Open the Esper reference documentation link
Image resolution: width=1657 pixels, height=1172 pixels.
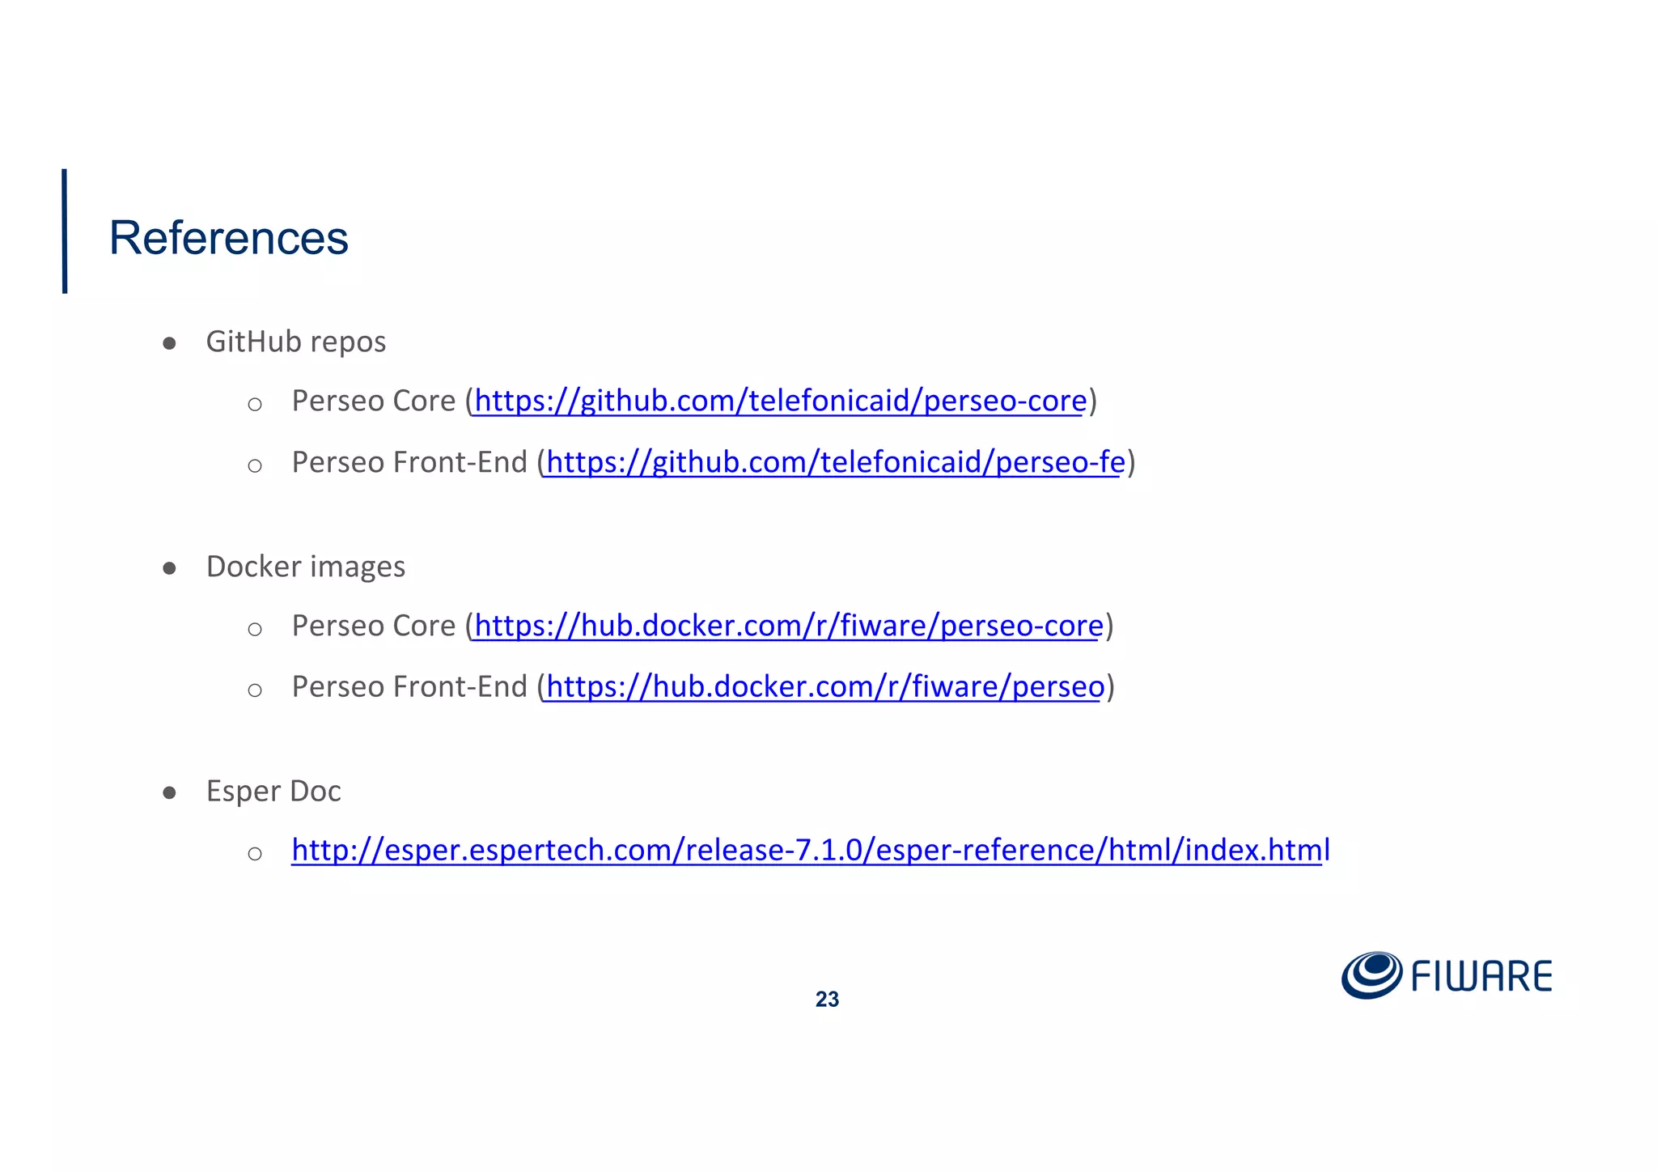click(x=810, y=850)
